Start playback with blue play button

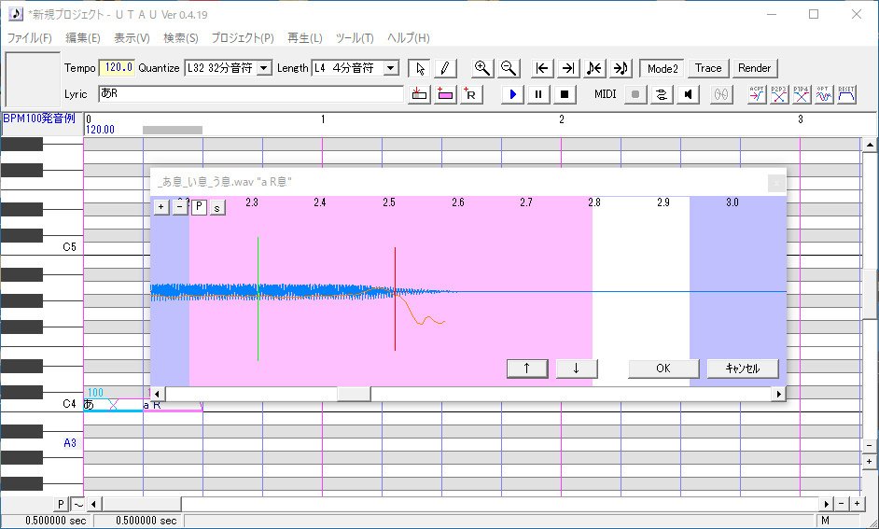[512, 94]
